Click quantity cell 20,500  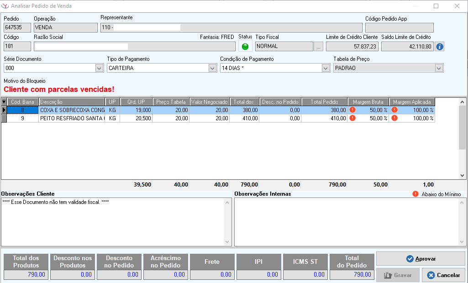136,118
